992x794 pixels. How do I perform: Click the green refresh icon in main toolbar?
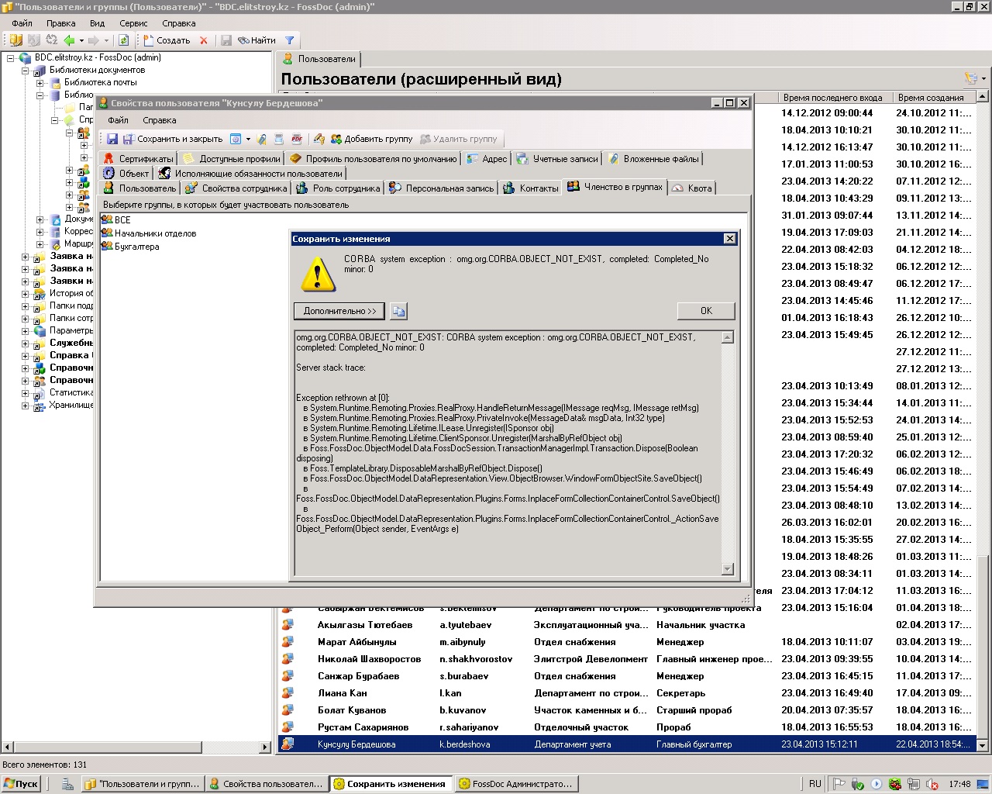[x=123, y=40]
